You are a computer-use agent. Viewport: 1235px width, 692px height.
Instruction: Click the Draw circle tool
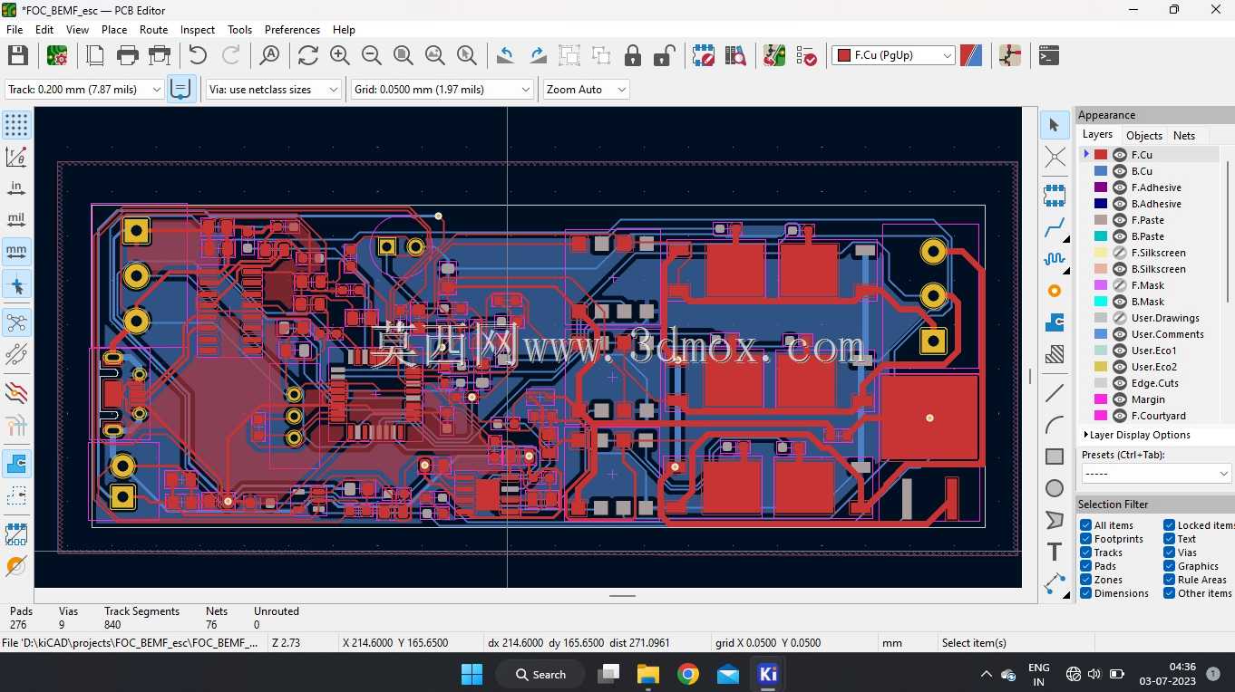(x=1055, y=488)
